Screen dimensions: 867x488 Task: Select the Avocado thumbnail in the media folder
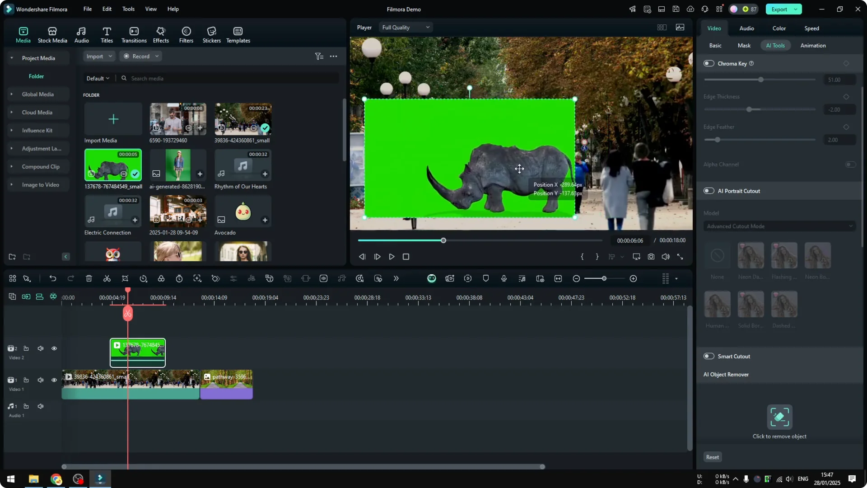[242, 211]
